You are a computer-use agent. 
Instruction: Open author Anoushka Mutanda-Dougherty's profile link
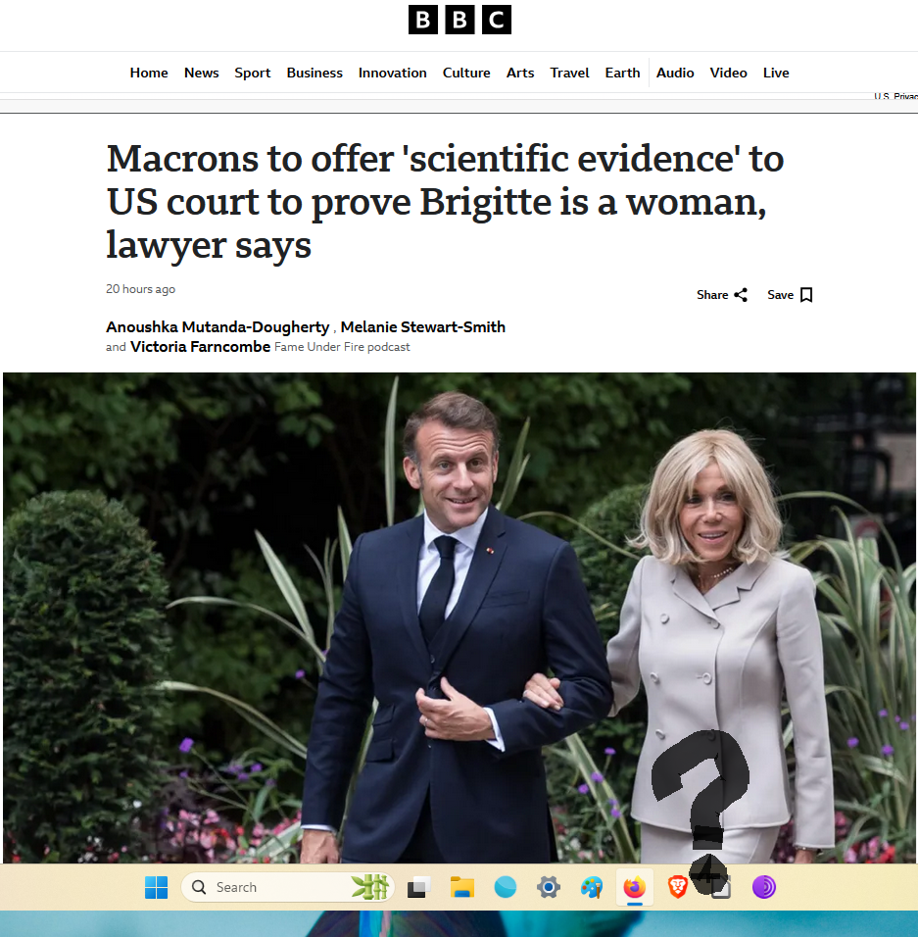tap(217, 327)
